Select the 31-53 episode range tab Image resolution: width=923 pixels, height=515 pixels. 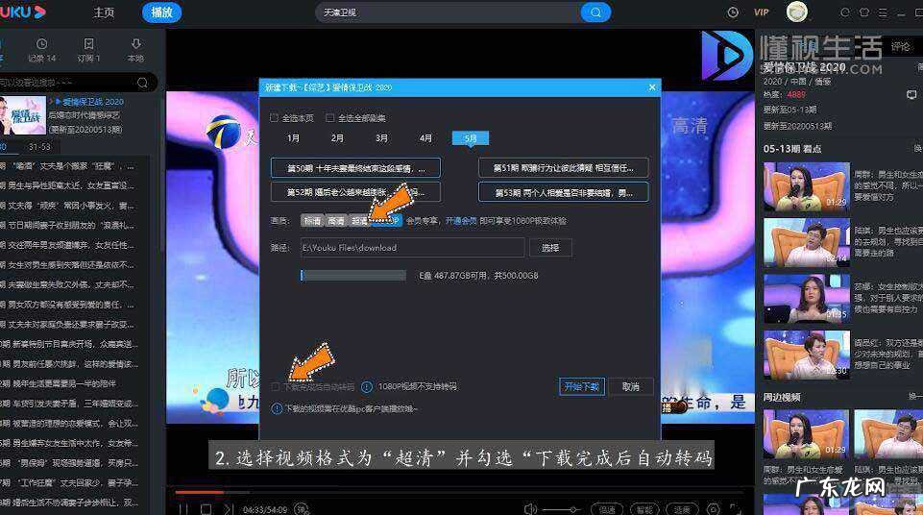pyautogui.click(x=39, y=147)
